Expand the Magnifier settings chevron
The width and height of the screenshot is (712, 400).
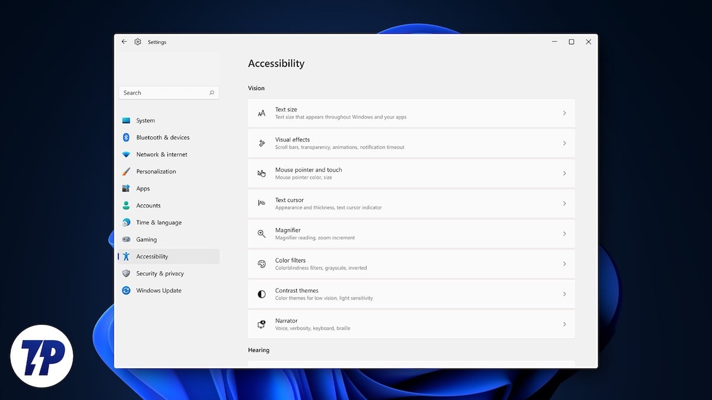[x=564, y=233]
